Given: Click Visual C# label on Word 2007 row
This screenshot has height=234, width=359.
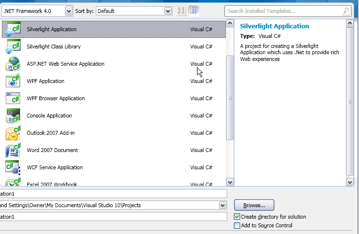Looking at the screenshot, I should [x=201, y=150].
